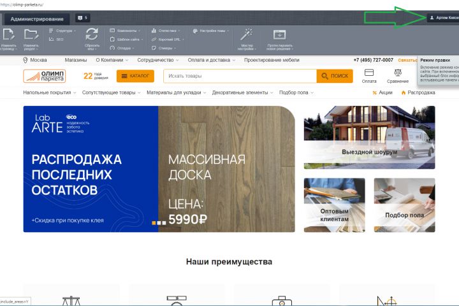Click into the Искать товары search field
The height and width of the screenshot is (306, 459).
(240, 76)
